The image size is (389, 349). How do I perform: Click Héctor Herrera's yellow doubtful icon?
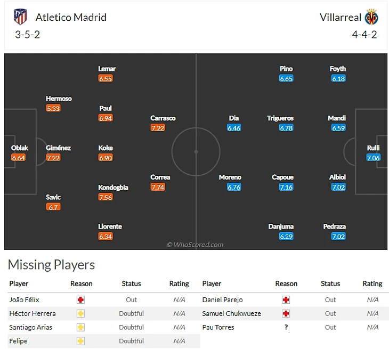pos(81,313)
